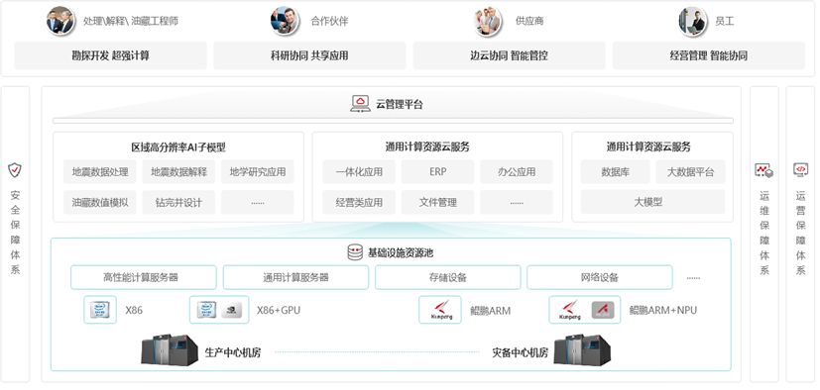
Task: Click the X86+GPU label
Action: [x=279, y=311]
